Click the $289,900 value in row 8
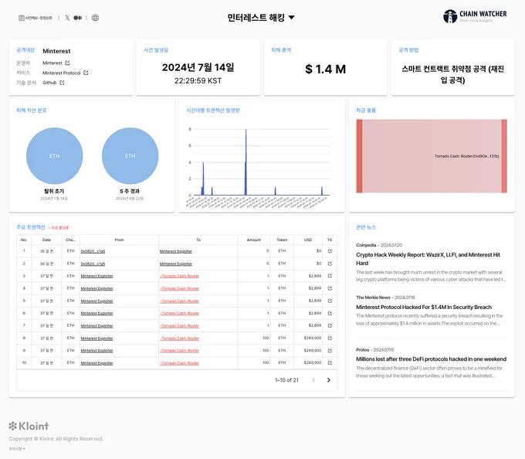 tap(313, 338)
